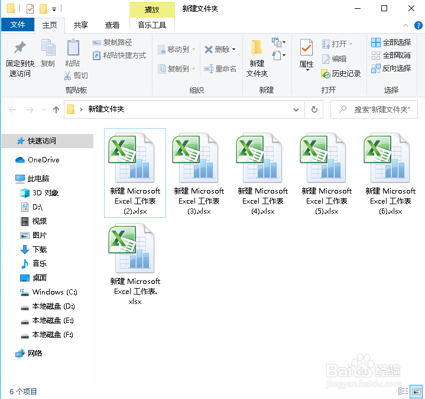Open the File (文件) menu tab

pos(18,25)
